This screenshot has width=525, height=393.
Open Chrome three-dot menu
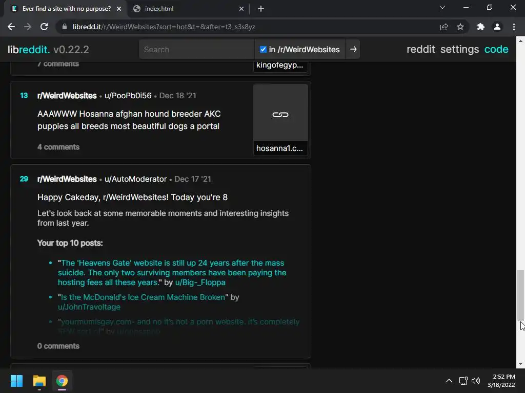[514, 27]
